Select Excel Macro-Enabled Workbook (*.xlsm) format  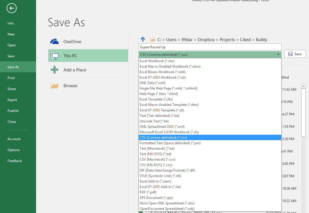[210, 66]
